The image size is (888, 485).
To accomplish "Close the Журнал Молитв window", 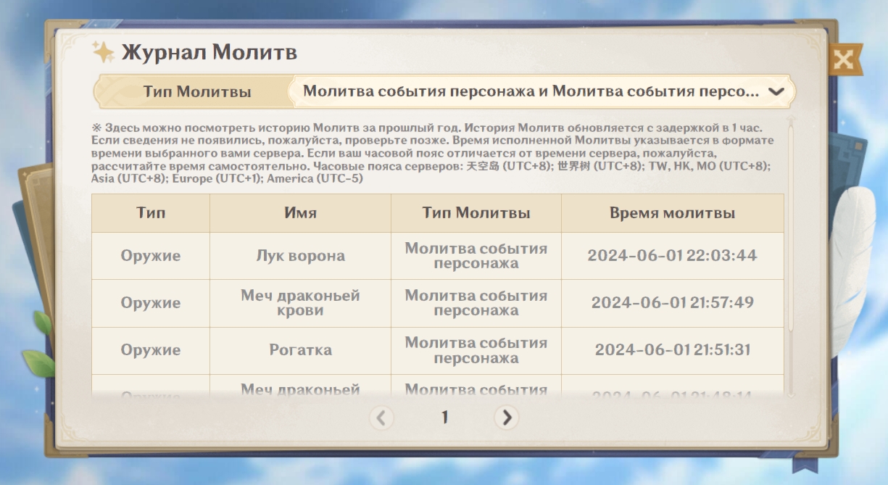I will coord(843,60).
